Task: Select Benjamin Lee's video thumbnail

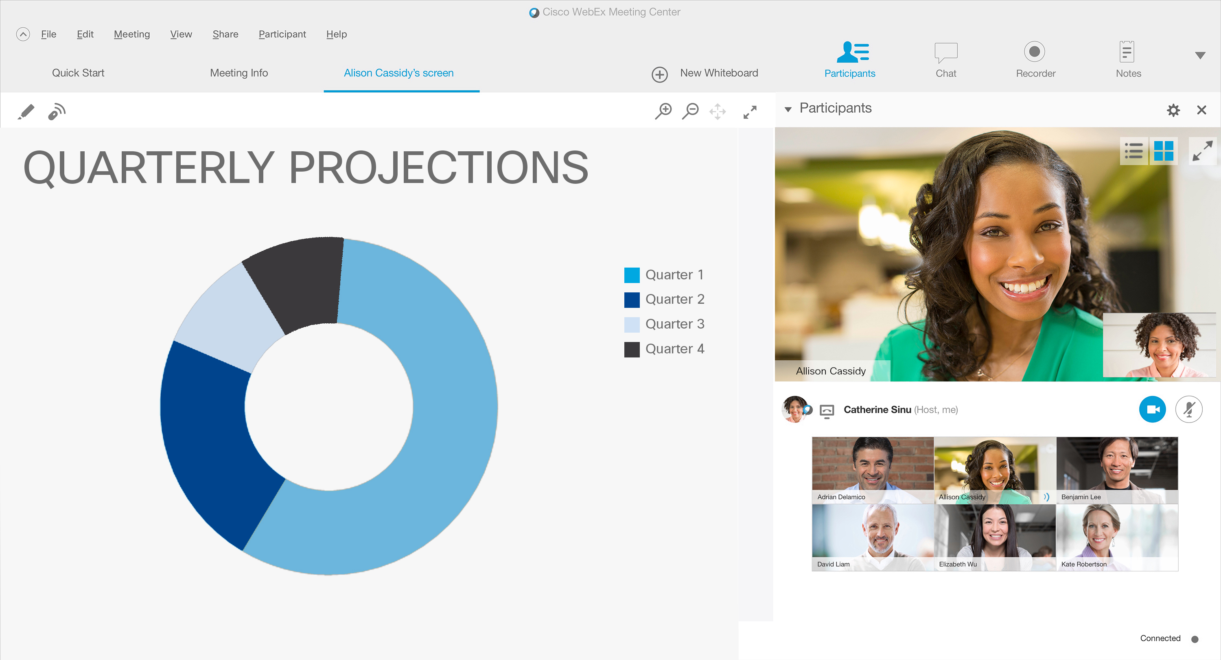Action: pos(1116,469)
